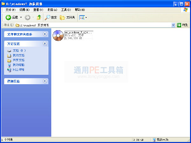Open the 共享文档 link
Viewport: 191px width, 143px height.
(x=18, y=60)
